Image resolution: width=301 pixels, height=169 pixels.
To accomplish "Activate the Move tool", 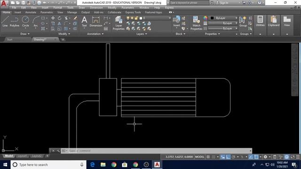I will click(53, 18).
